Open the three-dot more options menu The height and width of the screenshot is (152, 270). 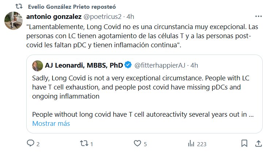click(x=258, y=17)
